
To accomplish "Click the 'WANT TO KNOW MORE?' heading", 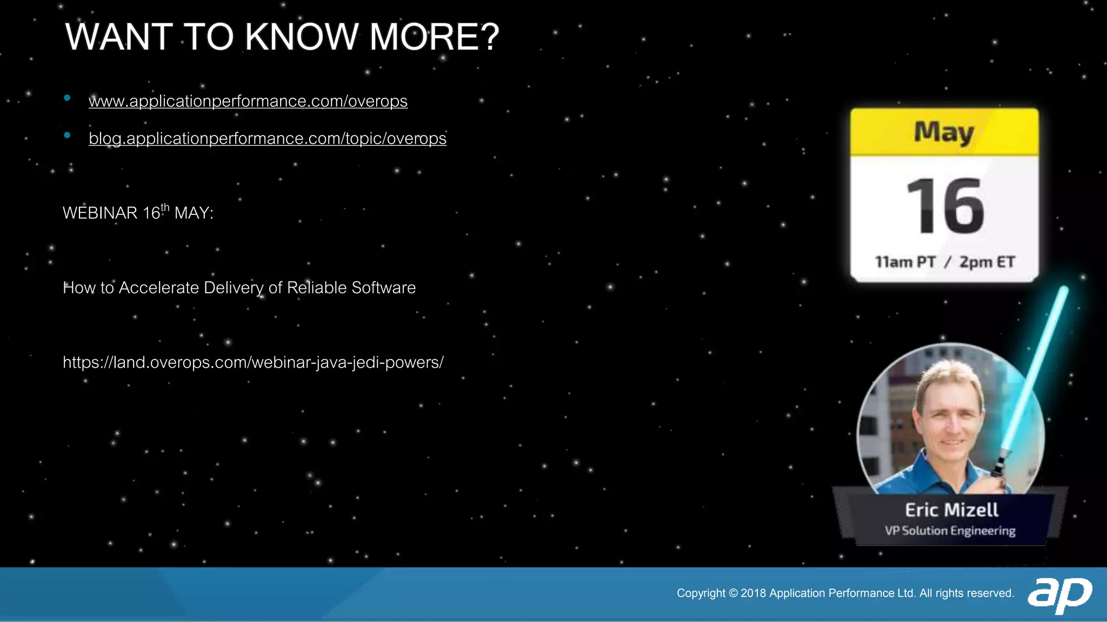I will [x=282, y=37].
